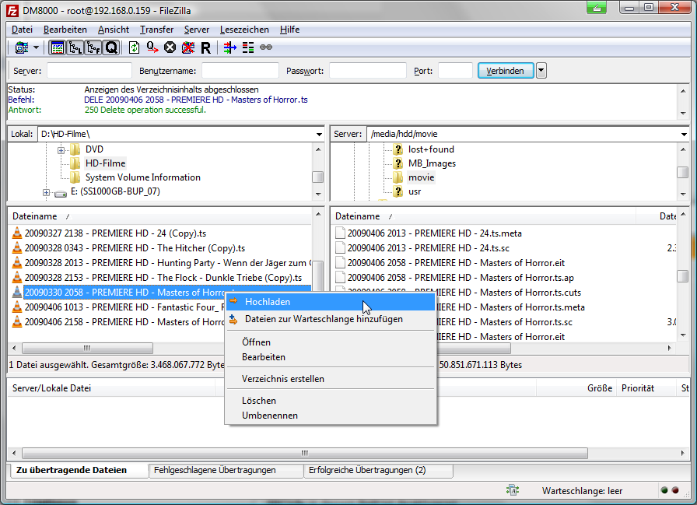Open directory listing filters icon

(229, 47)
